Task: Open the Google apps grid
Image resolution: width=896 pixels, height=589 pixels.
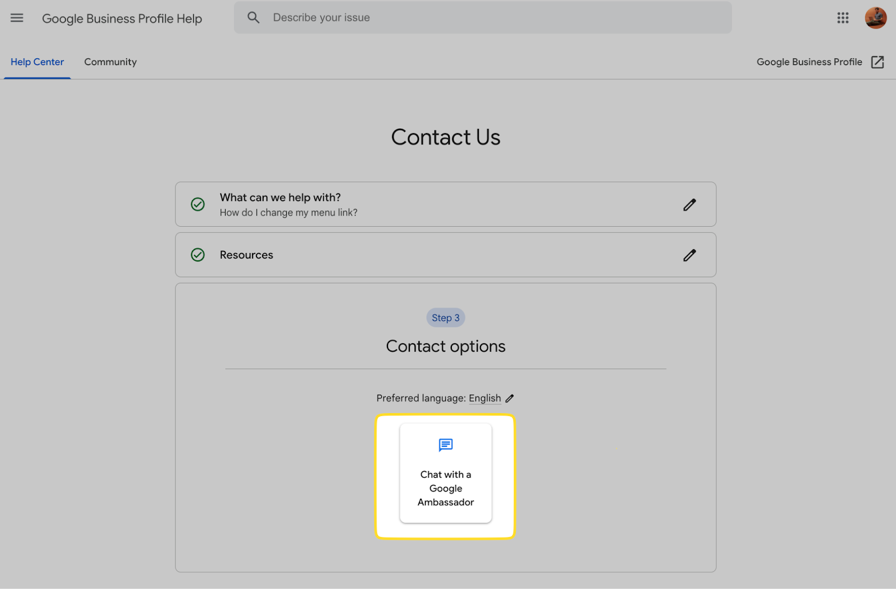Action: [x=843, y=18]
